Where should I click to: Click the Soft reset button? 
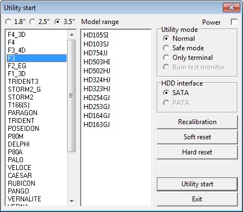tap(197, 137)
